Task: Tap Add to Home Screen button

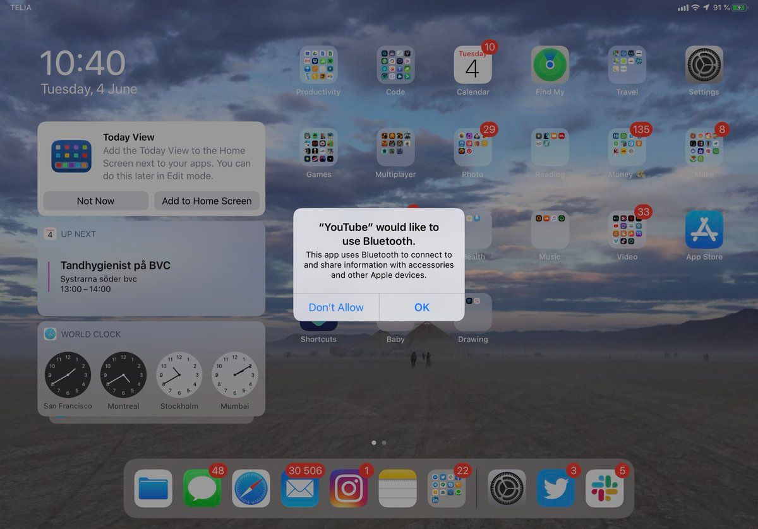Action: (207, 201)
